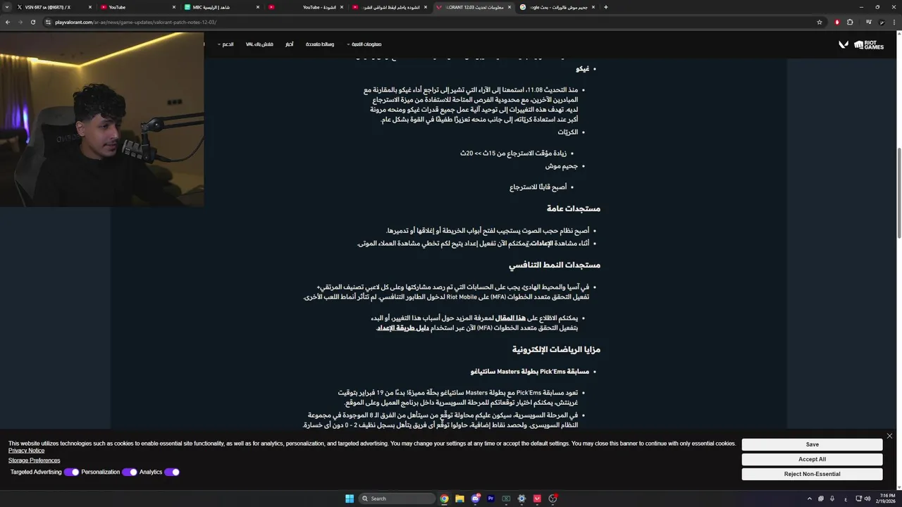
Task: Close the VALORANT 12.03 tab
Action: tap(509, 7)
